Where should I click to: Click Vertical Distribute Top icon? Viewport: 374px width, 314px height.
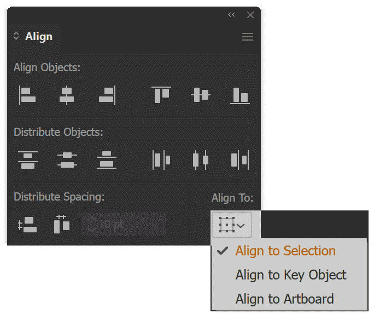click(27, 159)
